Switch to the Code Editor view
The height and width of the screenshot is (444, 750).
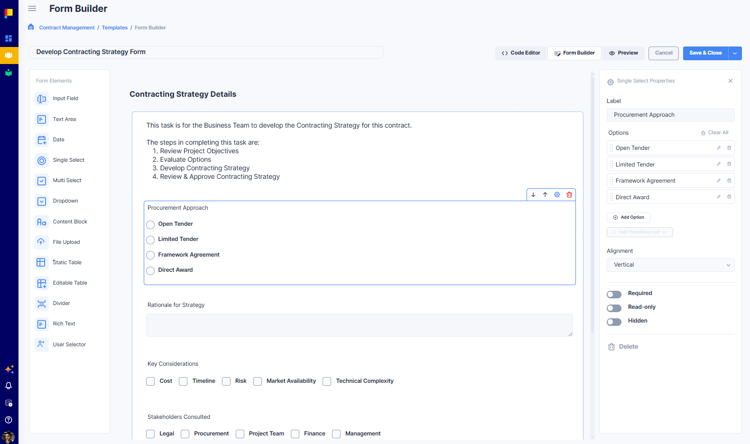point(521,53)
